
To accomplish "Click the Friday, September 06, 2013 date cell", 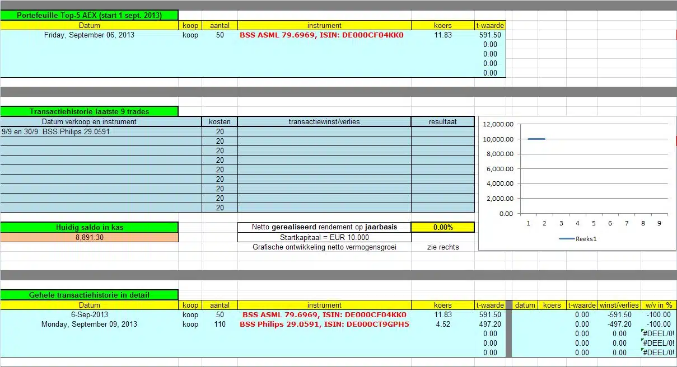I will coord(89,35).
